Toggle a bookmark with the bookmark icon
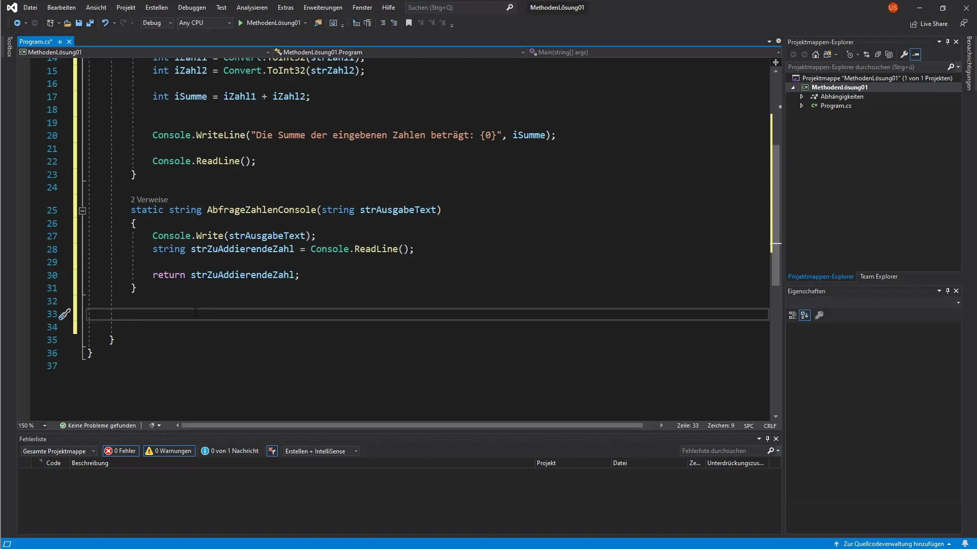The height and width of the screenshot is (549, 977). 409,23
